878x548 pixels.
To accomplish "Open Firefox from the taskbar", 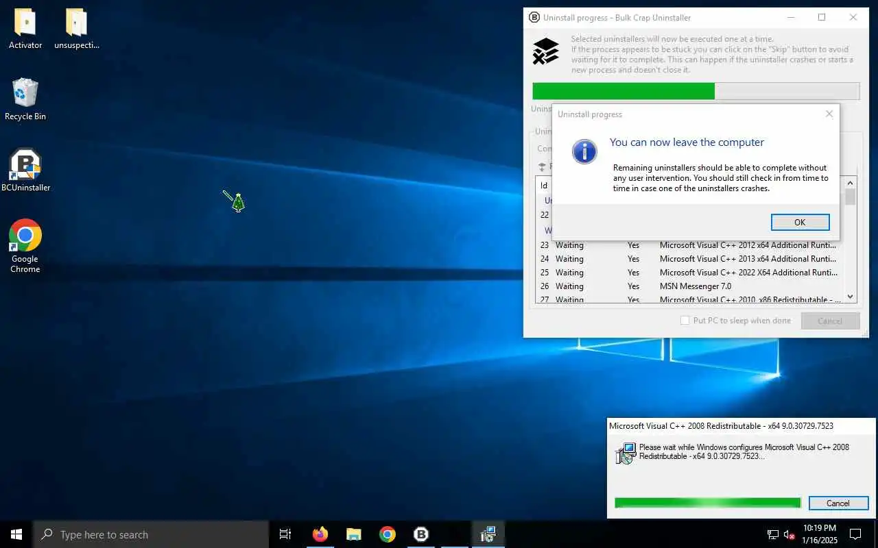I will pyautogui.click(x=320, y=534).
